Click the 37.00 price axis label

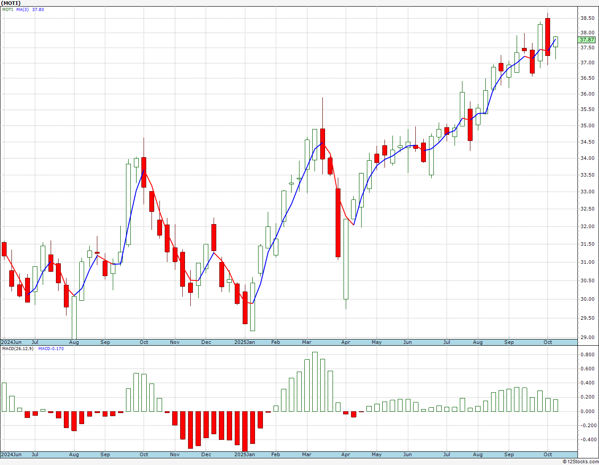click(x=588, y=63)
